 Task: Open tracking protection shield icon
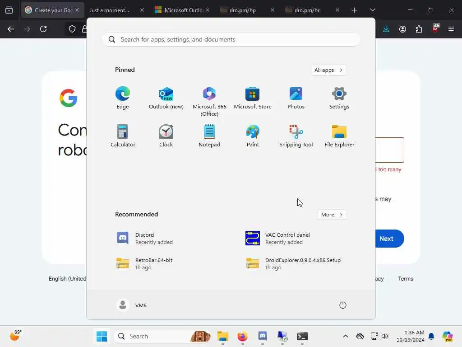click(72, 29)
